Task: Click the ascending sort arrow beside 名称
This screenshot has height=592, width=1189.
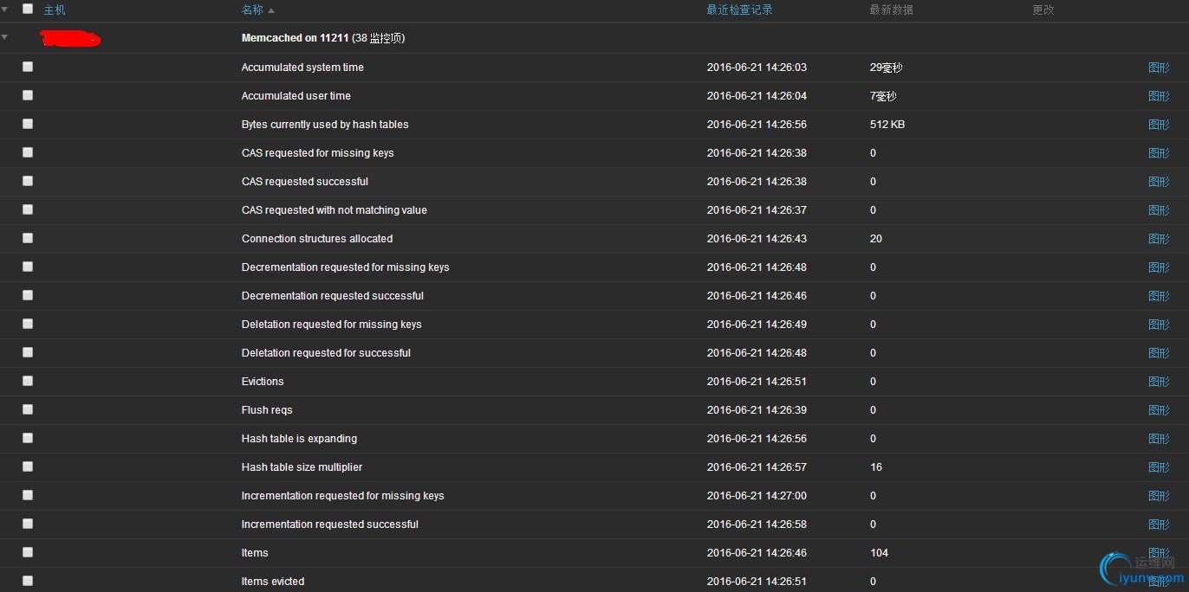Action: (x=270, y=9)
